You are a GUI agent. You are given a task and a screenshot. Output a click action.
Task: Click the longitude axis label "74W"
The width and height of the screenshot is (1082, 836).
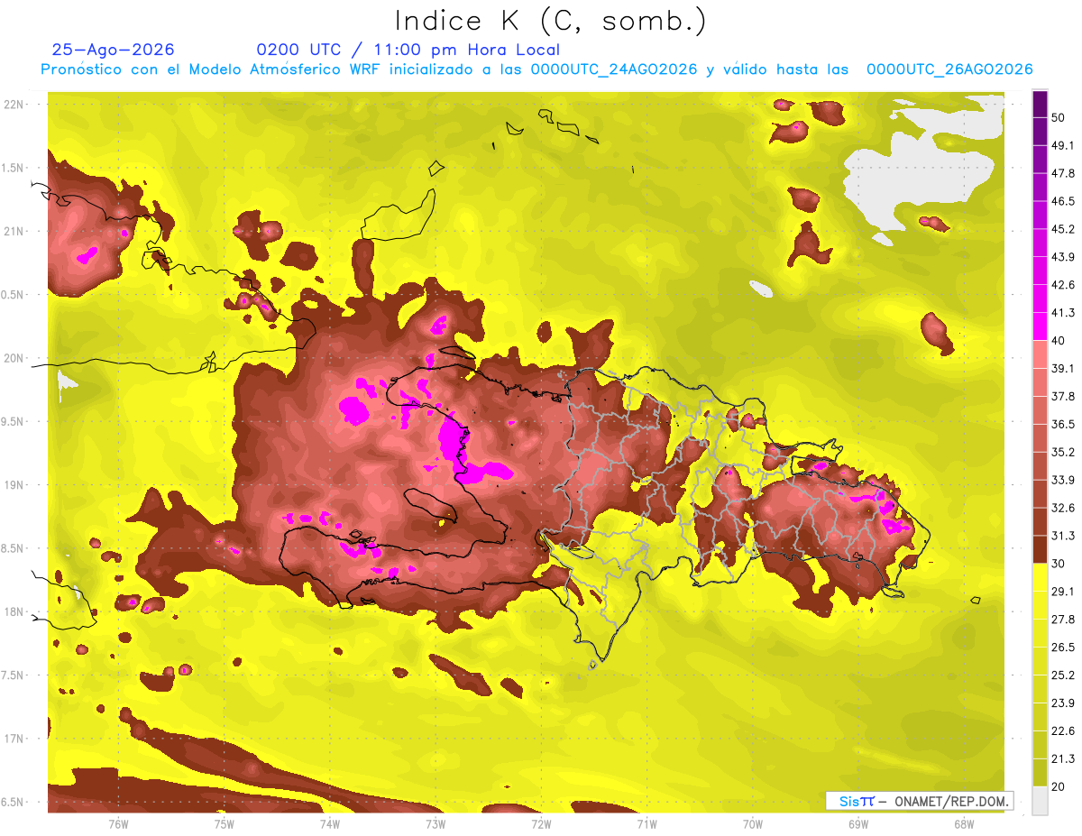point(329,824)
